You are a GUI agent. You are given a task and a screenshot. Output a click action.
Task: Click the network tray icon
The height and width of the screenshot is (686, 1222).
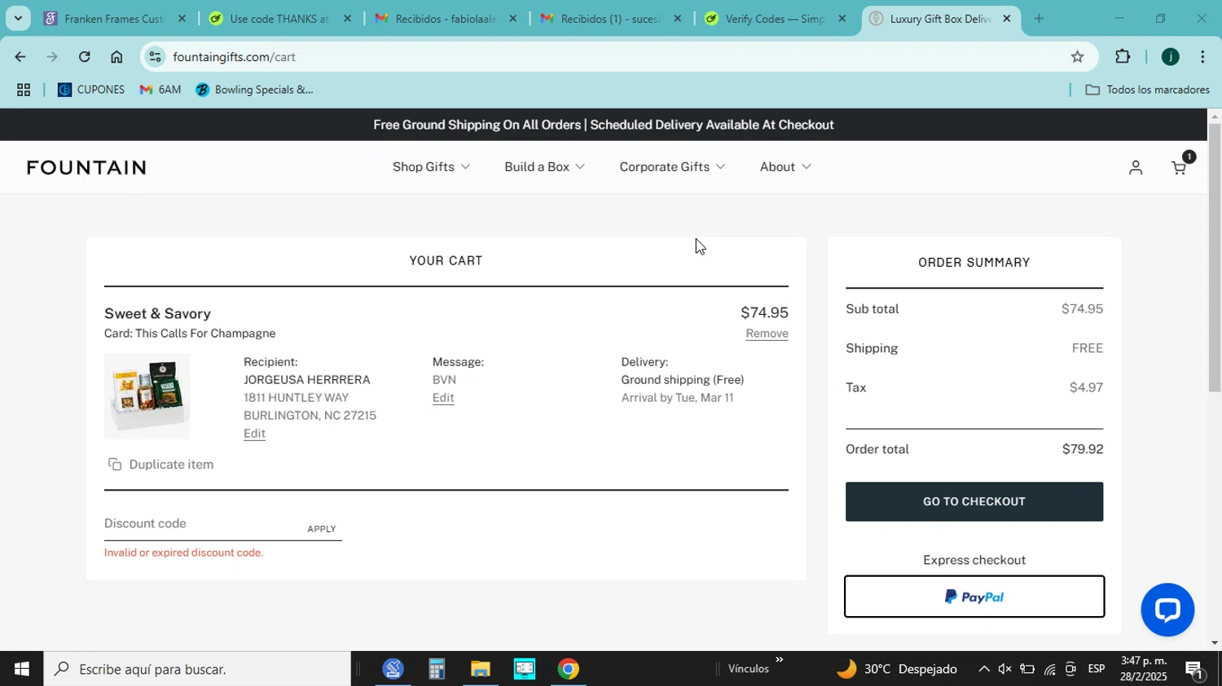point(1049,669)
